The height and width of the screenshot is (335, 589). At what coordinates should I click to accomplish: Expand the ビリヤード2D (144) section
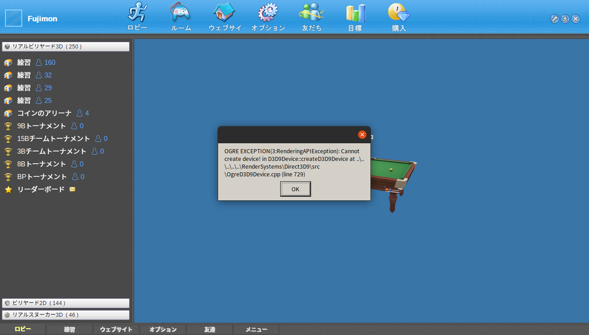[x=66, y=303]
